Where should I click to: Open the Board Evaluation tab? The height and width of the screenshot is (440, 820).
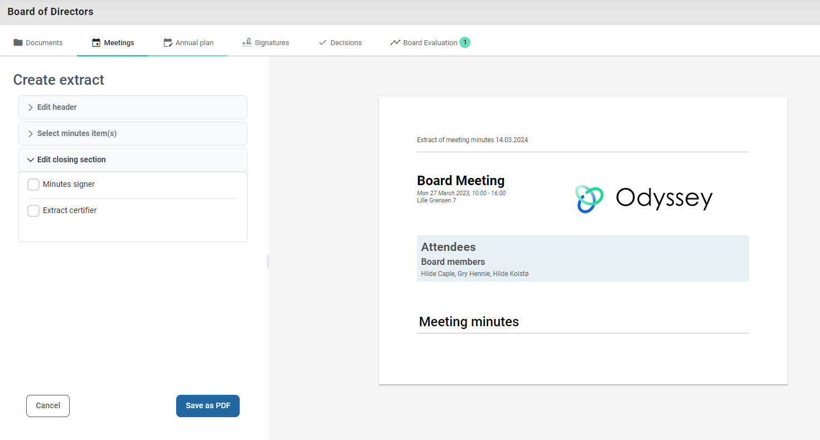430,42
